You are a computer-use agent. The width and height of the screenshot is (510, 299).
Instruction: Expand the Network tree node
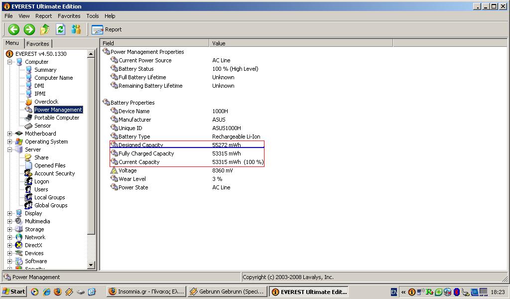point(10,237)
